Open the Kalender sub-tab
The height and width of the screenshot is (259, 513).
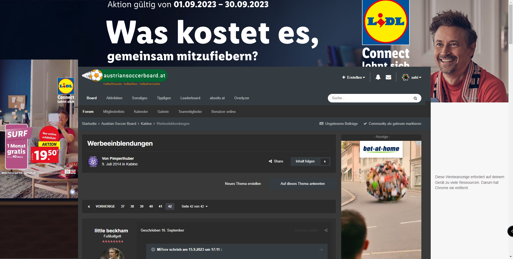pyautogui.click(x=141, y=112)
